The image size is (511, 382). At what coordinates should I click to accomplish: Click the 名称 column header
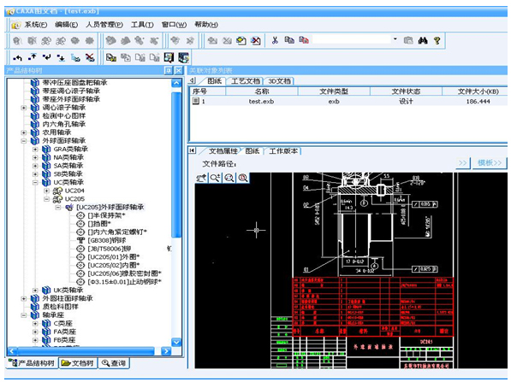(x=262, y=91)
